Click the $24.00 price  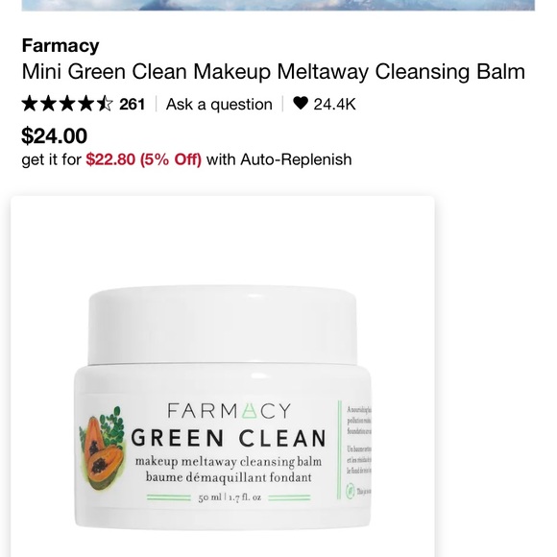pyautogui.click(x=55, y=135)
